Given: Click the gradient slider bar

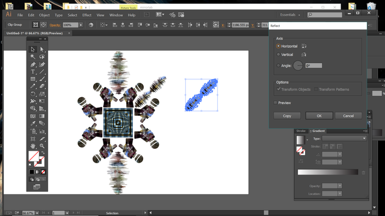Looking at the screenshot, I should pos(328,172).
